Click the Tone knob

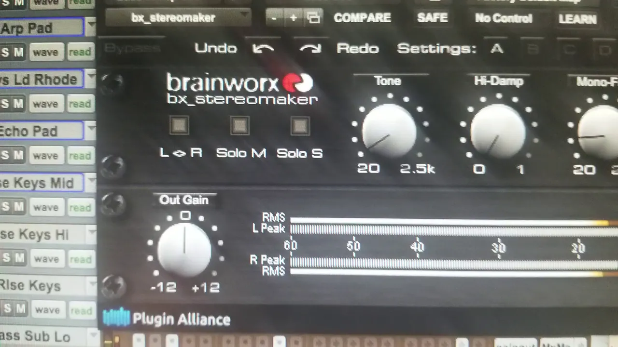[389, 131]
